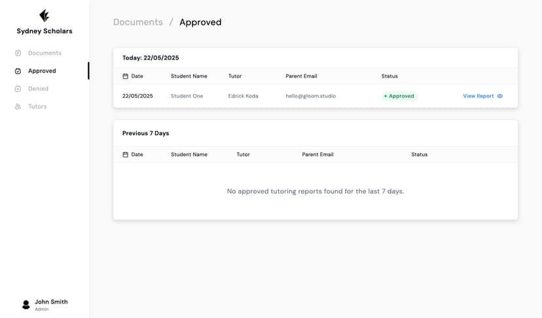The height and width of the screenshot is (318, 542).
Task: Click the Denied sidebar icon
Action: [x=18, y=89]
